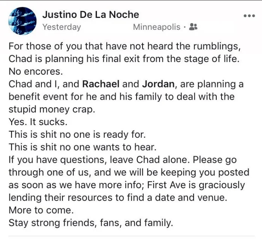This screenshot has width=262, height=239.
Task: Open Justino De La Noche's profile name
Action: pos(91,15)
